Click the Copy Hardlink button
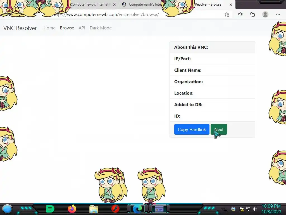The width and height of the screenshot is (286, 215). [x=192, y=129]
